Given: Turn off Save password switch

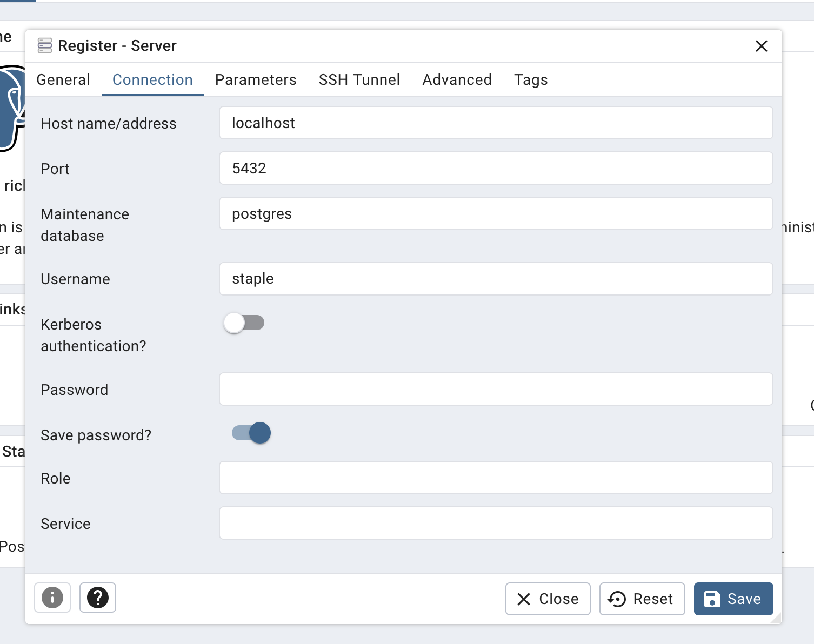Looking at the screenshot, I should 251,433.
